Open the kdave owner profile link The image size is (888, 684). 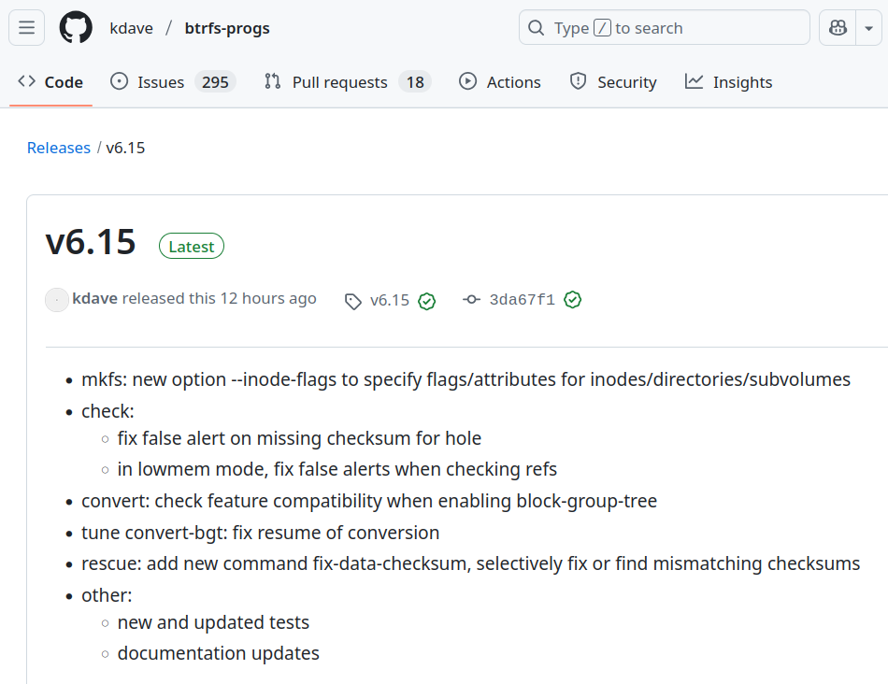click(x=132, y=28)
